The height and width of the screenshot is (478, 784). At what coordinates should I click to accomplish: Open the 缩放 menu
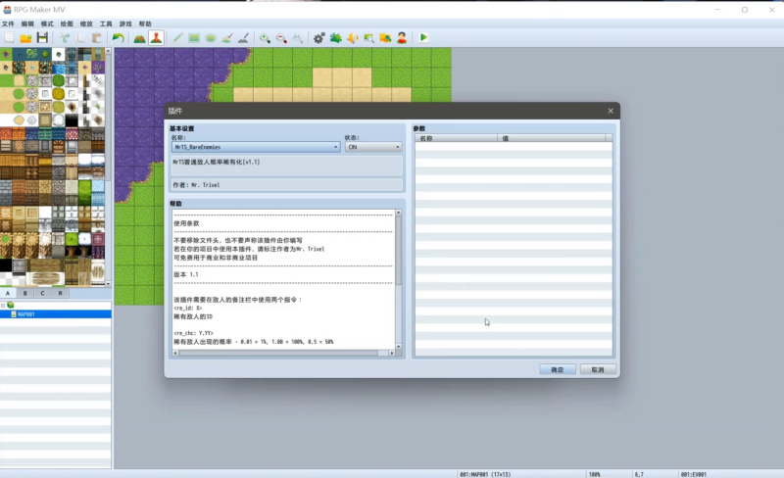pyautogui.click(x=86, y=24)
